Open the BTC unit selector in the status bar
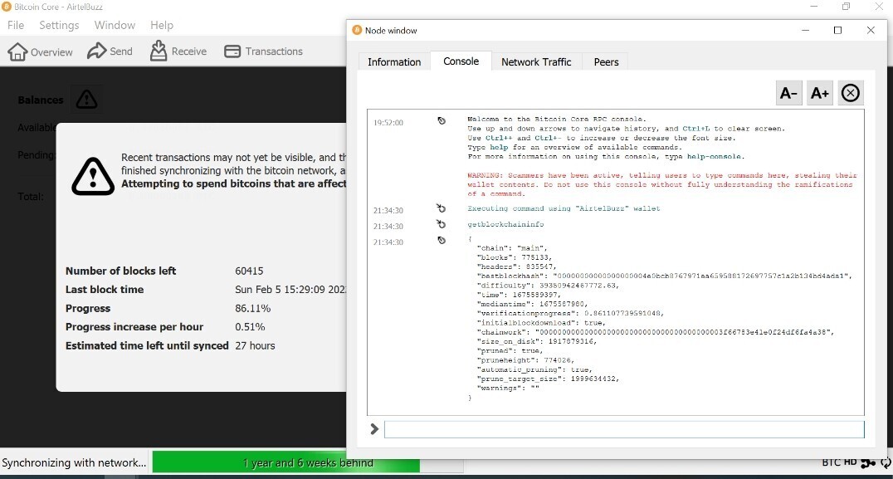The height and width of the screenshot is (479, 893). pos(831,462)
